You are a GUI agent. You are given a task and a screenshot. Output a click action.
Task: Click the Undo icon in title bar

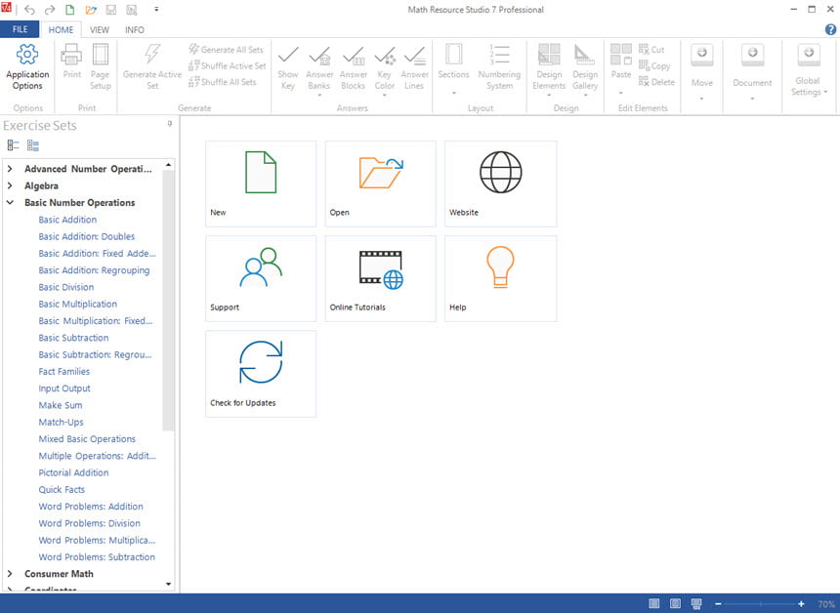tap(29, 10)
